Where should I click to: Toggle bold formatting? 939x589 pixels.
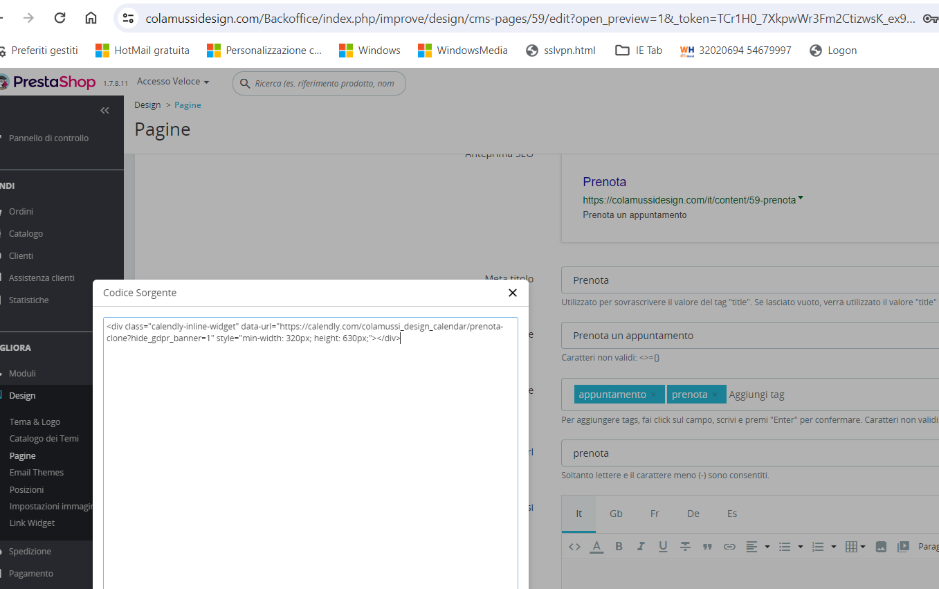pos(619,547)
